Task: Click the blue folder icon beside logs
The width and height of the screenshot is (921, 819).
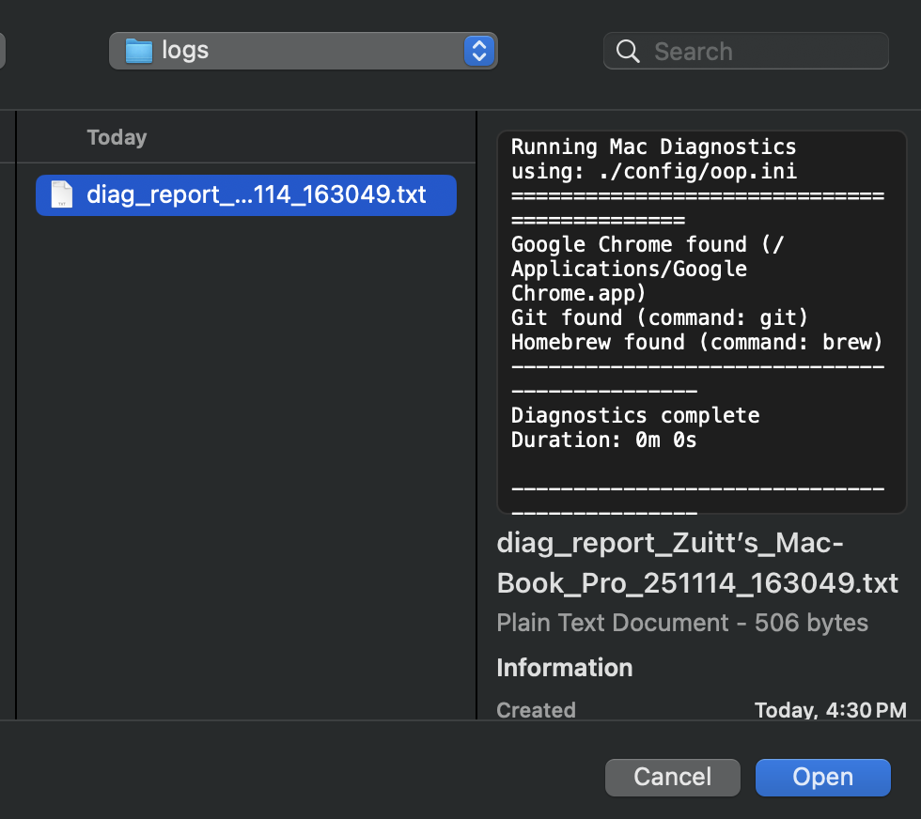Action: (139, 51)
